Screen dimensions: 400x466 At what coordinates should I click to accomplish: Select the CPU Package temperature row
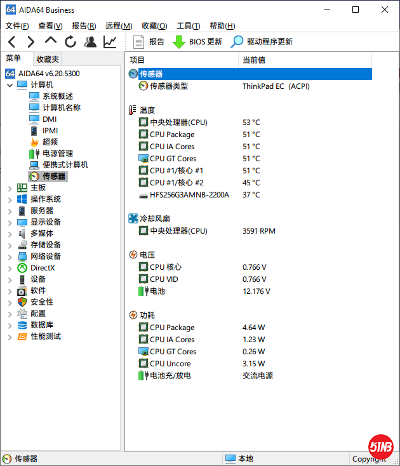172,135
